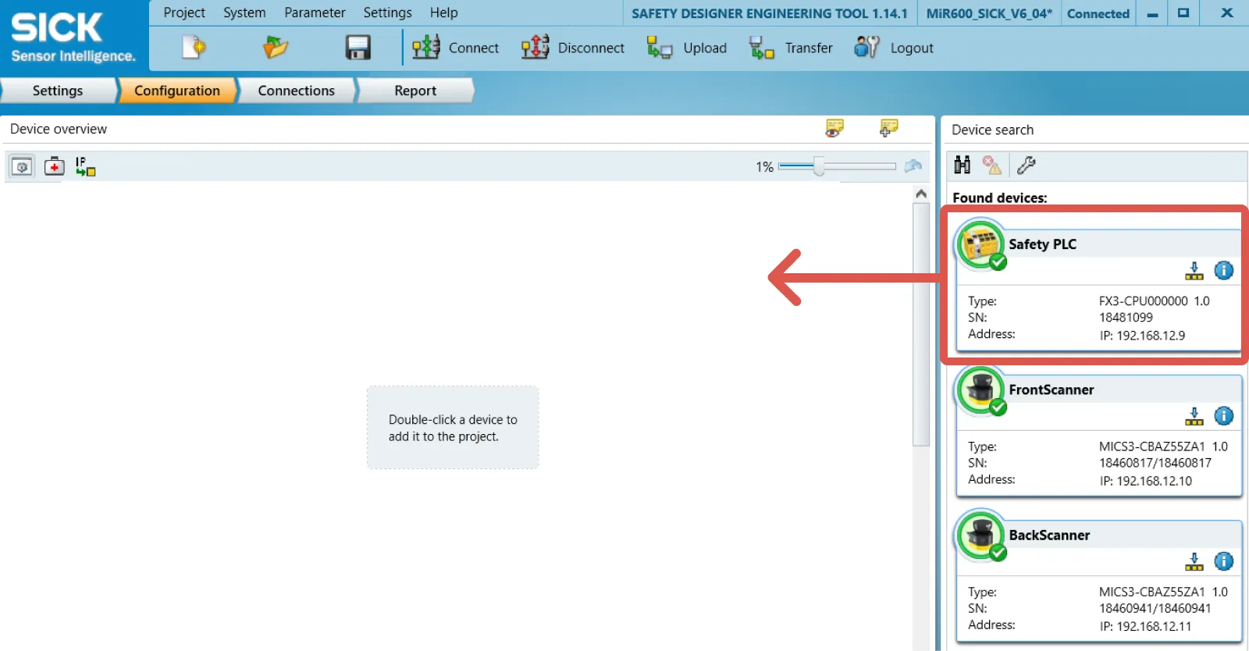This screenshot has height=651, width=1249.
Task: Open the System menu
Action: (244, 12)
